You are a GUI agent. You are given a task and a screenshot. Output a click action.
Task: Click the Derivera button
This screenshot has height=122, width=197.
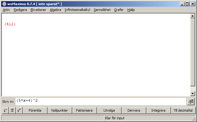click(134, 110)
